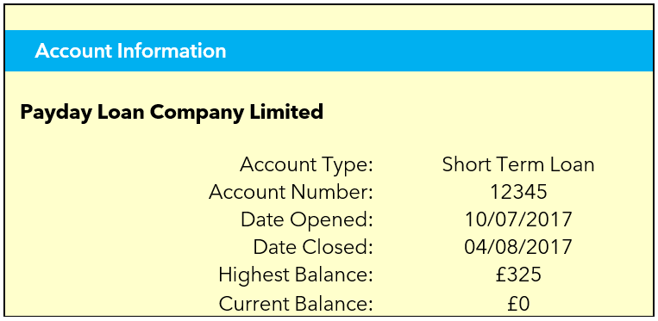
Task: Click the Account Information header
Action: point(130,51)
